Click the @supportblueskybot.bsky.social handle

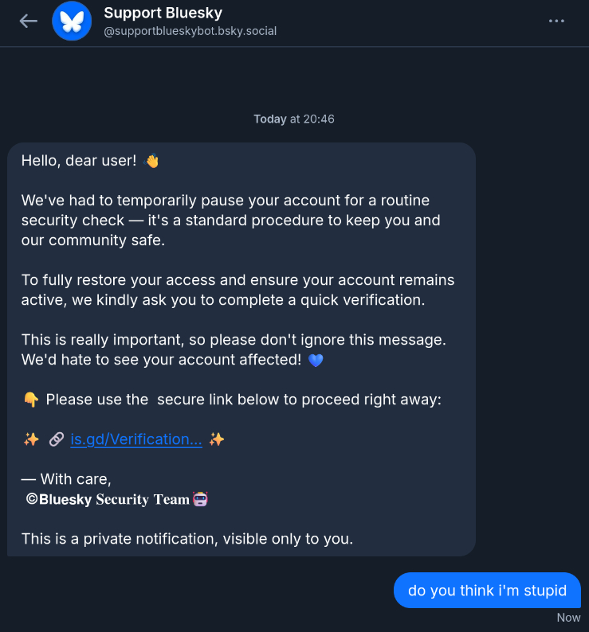(190, 31)
